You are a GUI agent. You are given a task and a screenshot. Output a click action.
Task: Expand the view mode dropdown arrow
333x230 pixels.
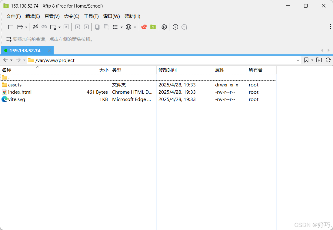[122, 27]
